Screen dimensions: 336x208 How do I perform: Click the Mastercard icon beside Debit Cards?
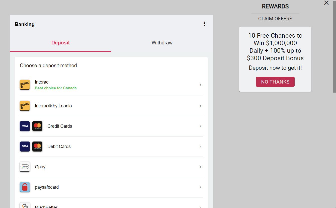click(x=37, y=147)
